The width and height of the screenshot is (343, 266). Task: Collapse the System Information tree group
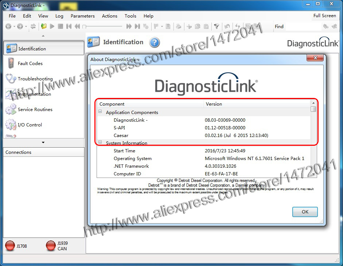100,143
